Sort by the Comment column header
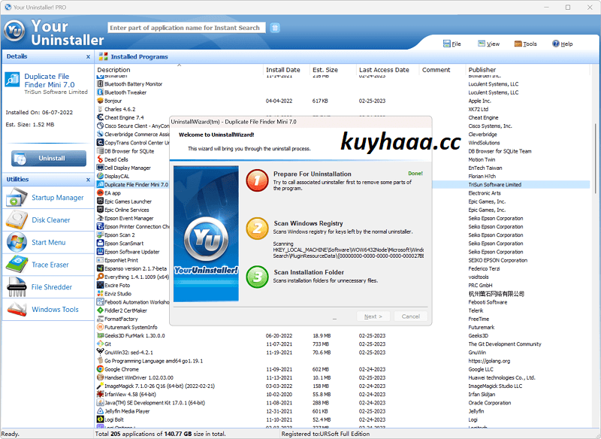This screenshot has width=601, height=439. [443, 70]
